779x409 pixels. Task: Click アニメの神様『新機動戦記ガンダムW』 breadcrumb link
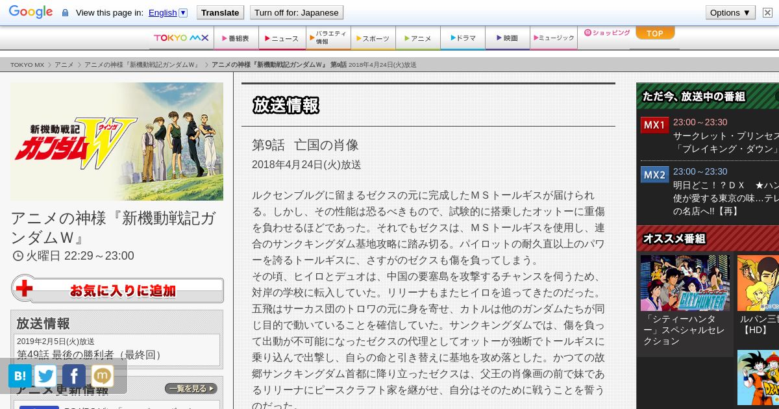point(142,65)
